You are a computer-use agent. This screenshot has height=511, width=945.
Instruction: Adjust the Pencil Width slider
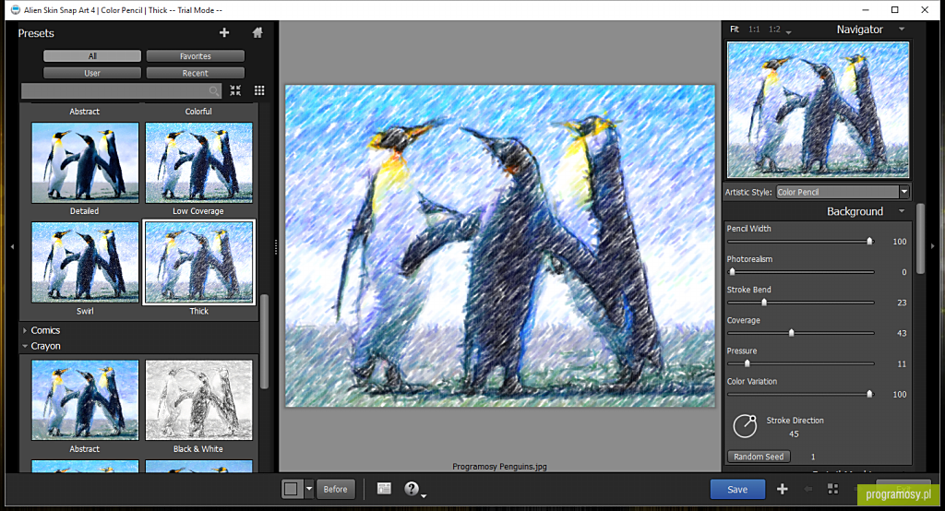pyautogui.click(x=801, y=241)
